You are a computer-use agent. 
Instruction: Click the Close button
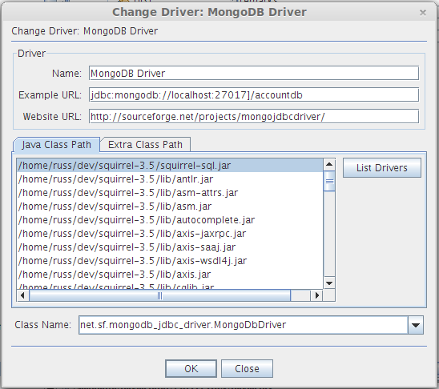[x=247, y=368]
